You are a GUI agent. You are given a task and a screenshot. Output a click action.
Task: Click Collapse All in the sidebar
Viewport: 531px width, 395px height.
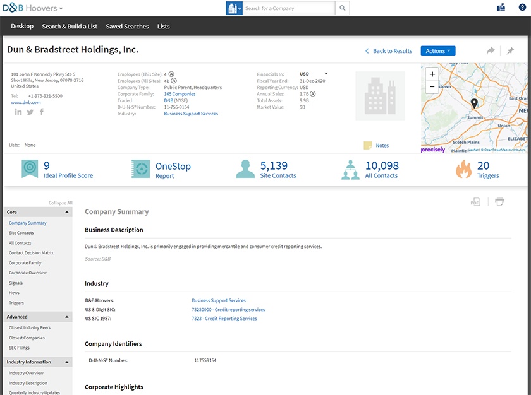(x=60, y=203)
